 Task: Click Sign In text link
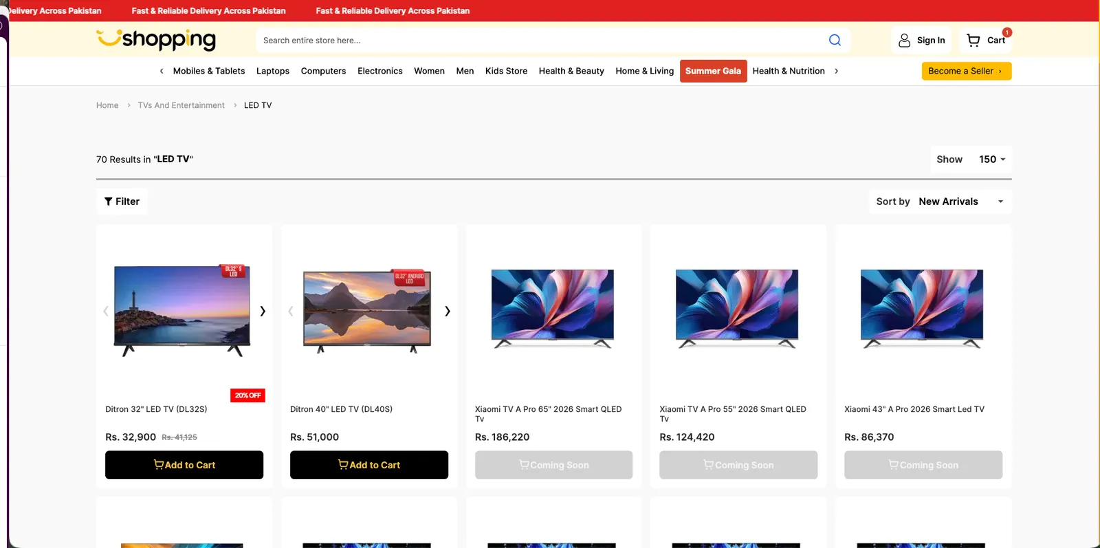click(x=931, y=41)
